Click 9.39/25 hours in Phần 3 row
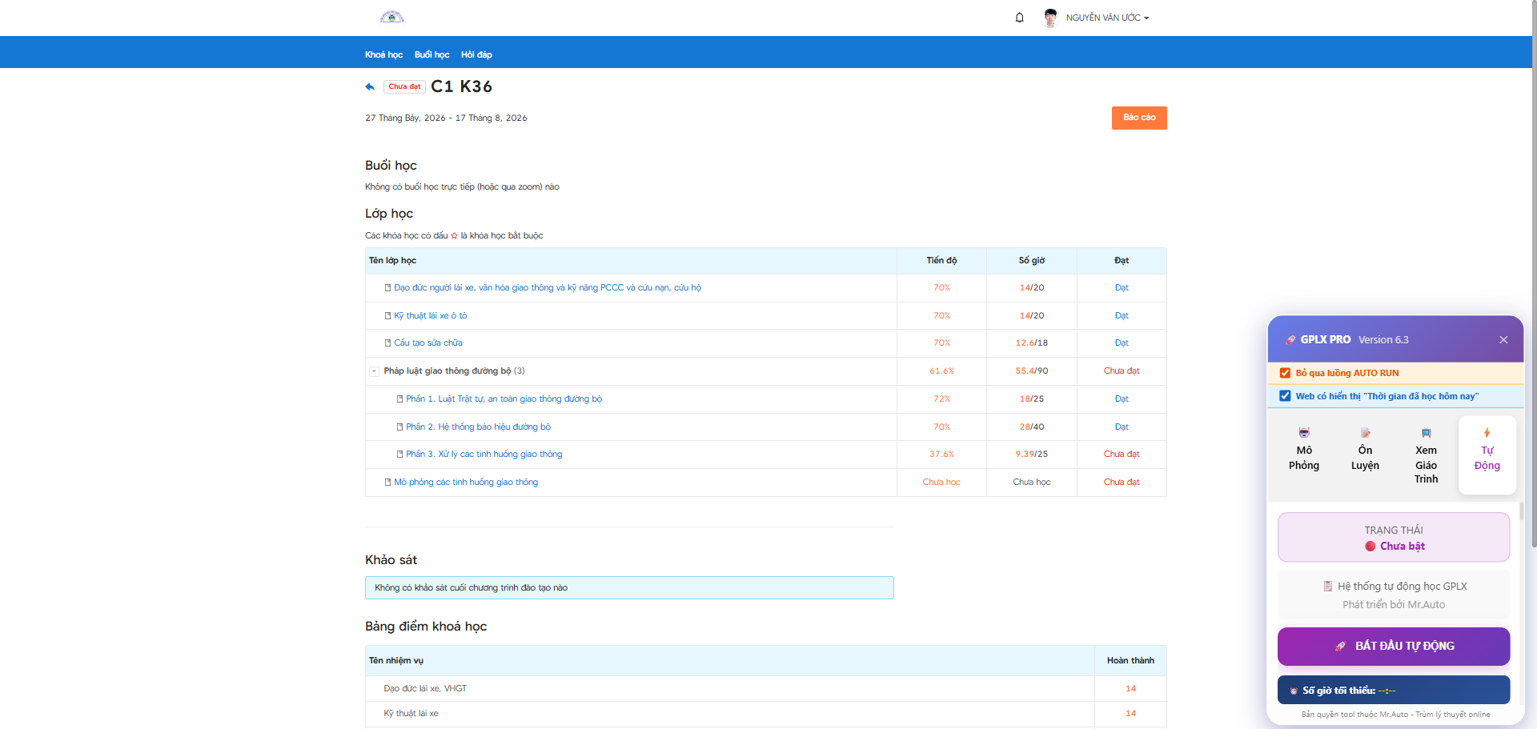The height and width of the screenshot is (729, 1537). [x=1032, y=455]
